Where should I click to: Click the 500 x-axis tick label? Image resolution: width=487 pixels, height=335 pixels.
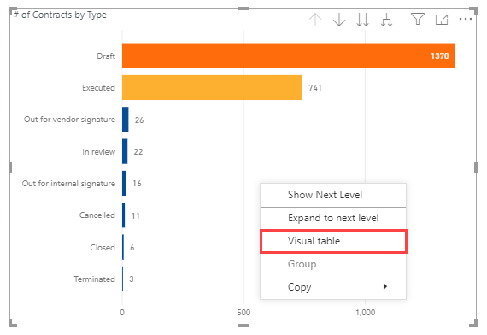pyautogui.click(x=243, y=313)
